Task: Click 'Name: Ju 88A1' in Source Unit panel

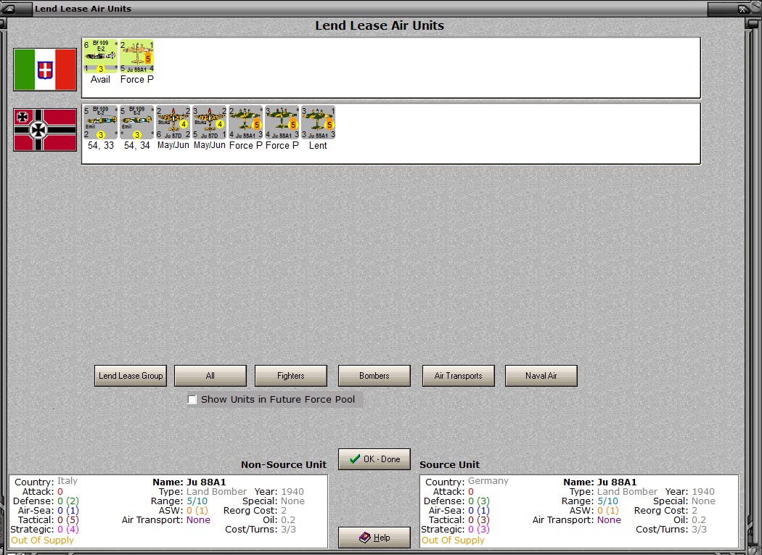Action: [x=599, y=482]
